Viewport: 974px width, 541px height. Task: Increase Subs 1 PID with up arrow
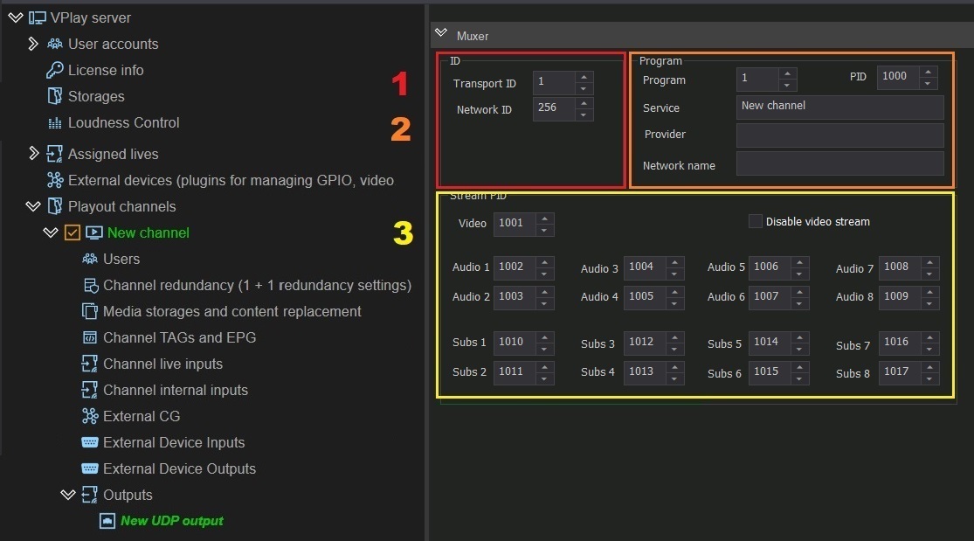point(545,337)
